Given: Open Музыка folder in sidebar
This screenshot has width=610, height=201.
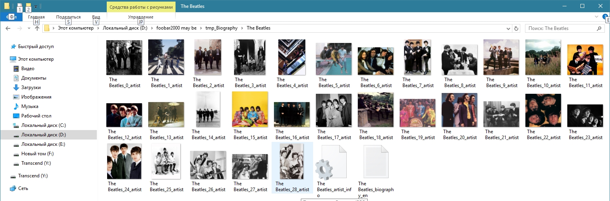Looking at the screenshot, I should (x=30, y=106).
